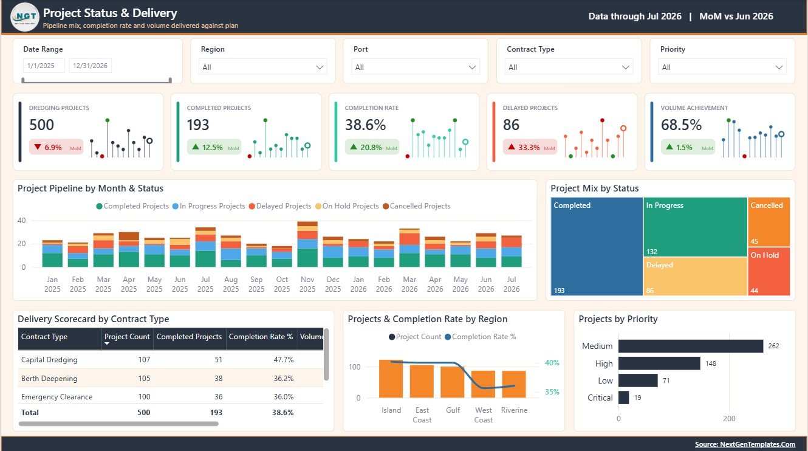
Task: Click the right handle of Date Range slider
Action: pyautogui.click(x=171, y=80)
